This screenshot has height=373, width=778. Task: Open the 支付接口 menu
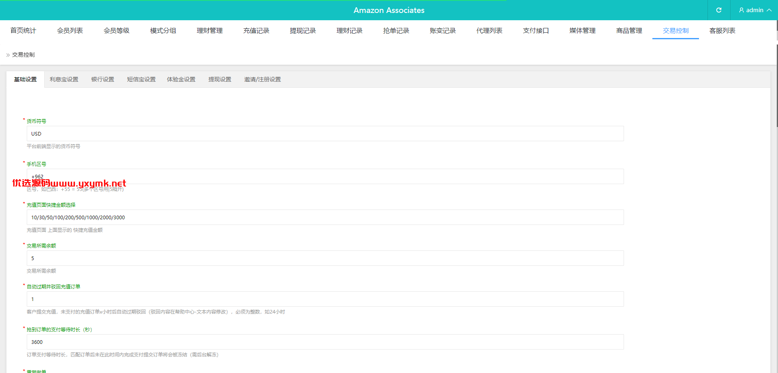[x=536, y=31]
